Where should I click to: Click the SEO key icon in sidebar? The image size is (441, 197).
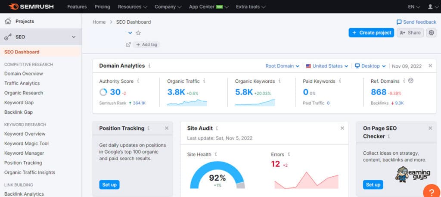click(8, 37)
